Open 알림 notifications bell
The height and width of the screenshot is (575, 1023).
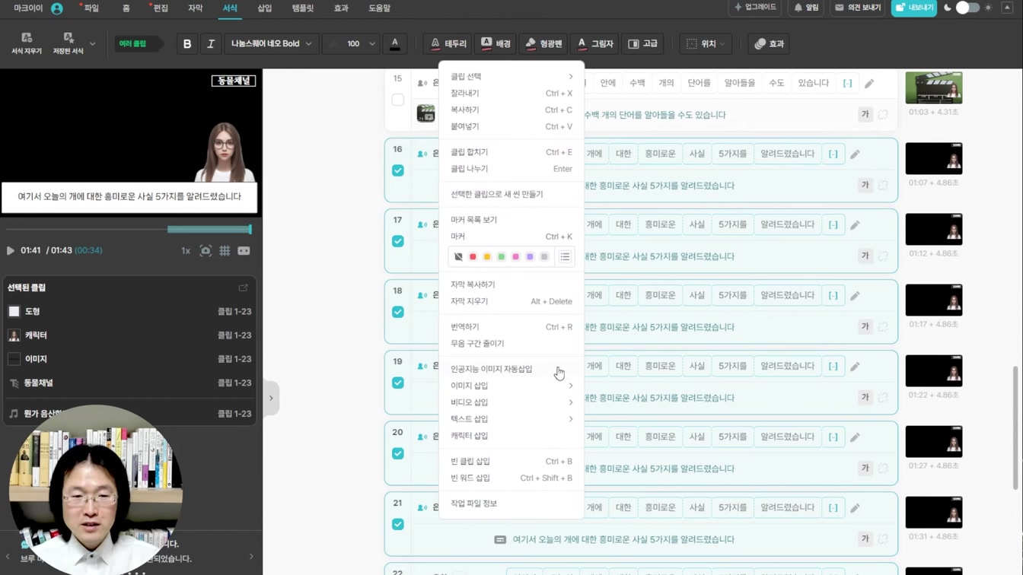pos(806,8)
